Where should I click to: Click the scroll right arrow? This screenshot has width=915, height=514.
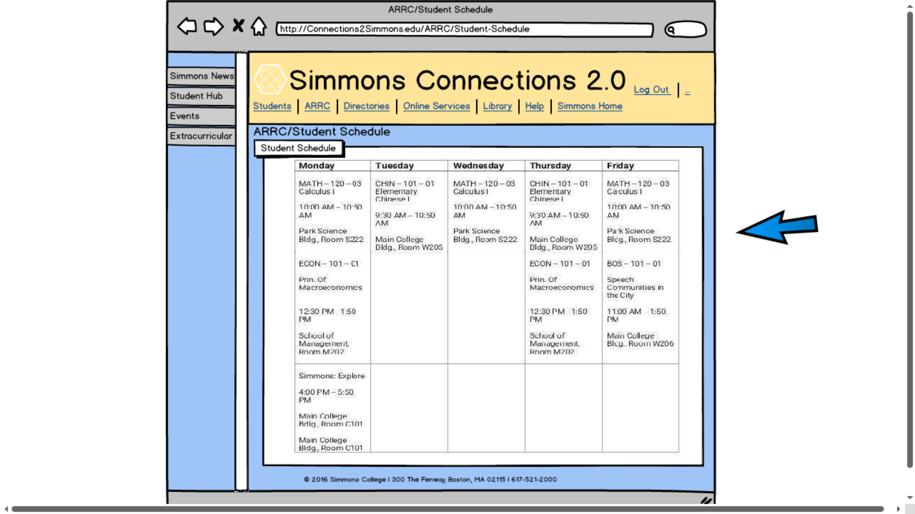(898, 509)
